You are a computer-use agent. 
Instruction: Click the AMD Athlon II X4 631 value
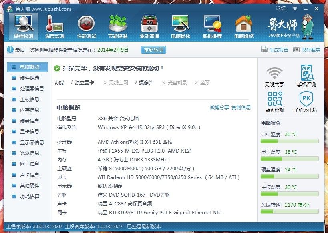pyautogui.click(x=135, y=142)
